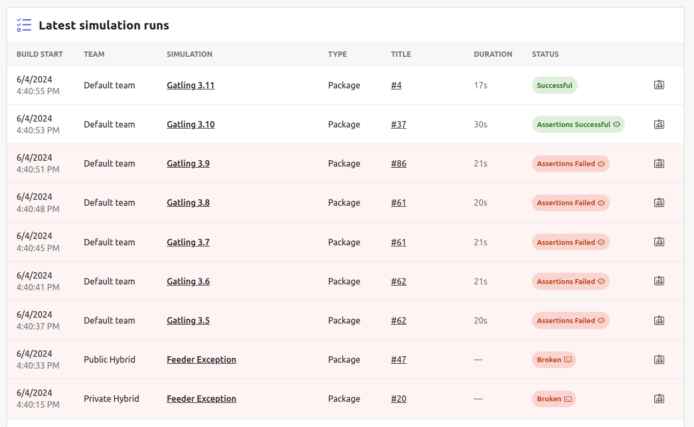View Assertions Failed details for Gatling 3.7
Screen dimensions: 694x427
click(x=571, y=242)
